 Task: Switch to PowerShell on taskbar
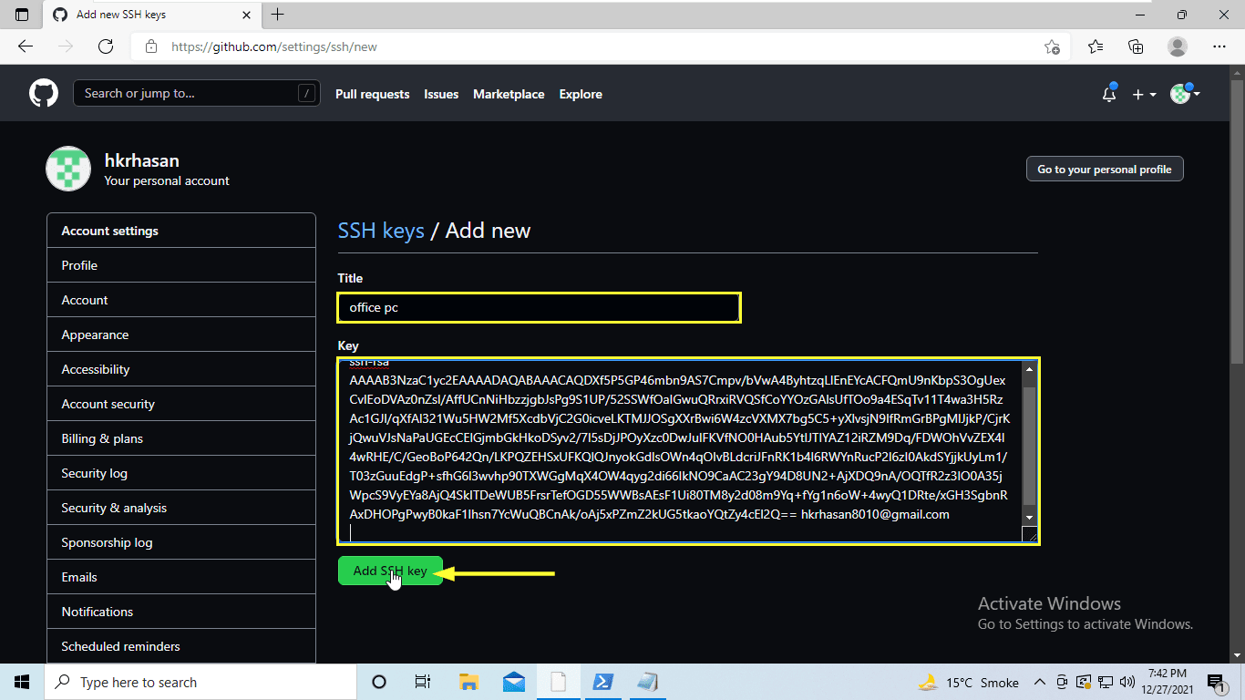[x=602, y=682]
